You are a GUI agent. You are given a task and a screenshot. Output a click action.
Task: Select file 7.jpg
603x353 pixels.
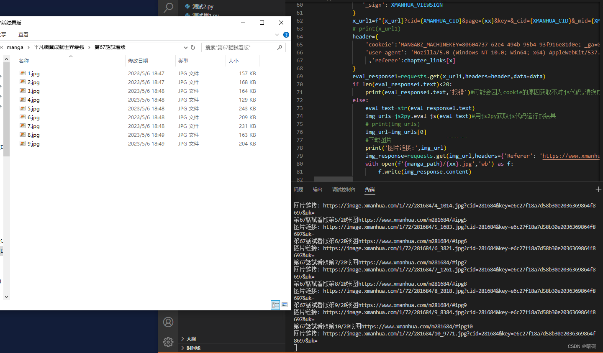(33, 126)
